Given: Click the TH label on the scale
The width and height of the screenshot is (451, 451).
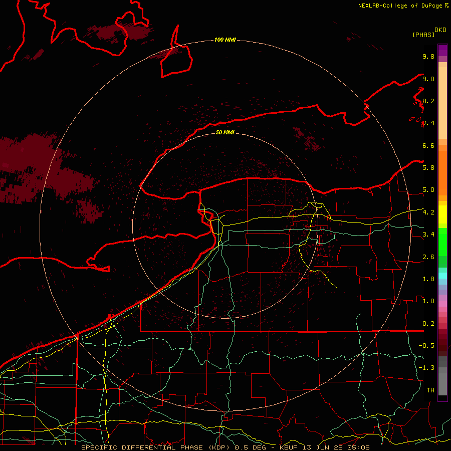Looking at the screenshot, I should (430, 390).
